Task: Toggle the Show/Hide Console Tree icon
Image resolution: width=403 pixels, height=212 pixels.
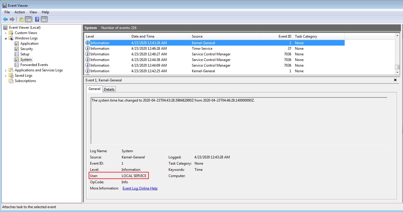Action: click(28, 20)
